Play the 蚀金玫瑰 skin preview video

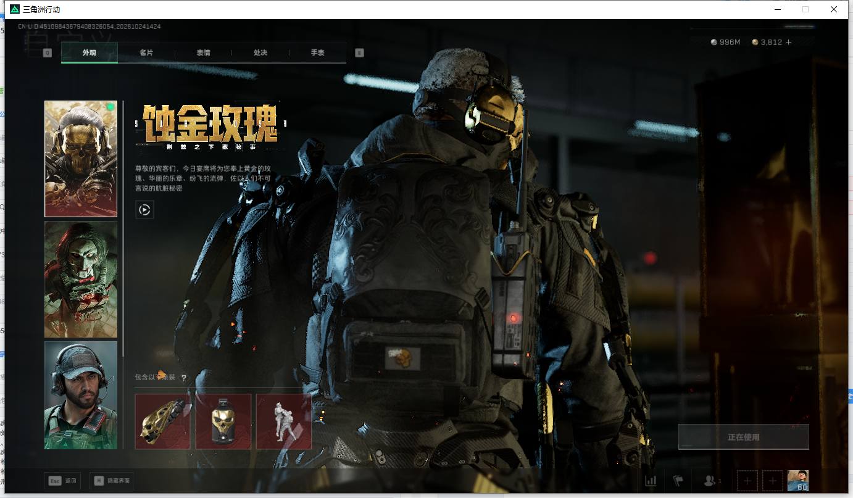pos(144,210)
